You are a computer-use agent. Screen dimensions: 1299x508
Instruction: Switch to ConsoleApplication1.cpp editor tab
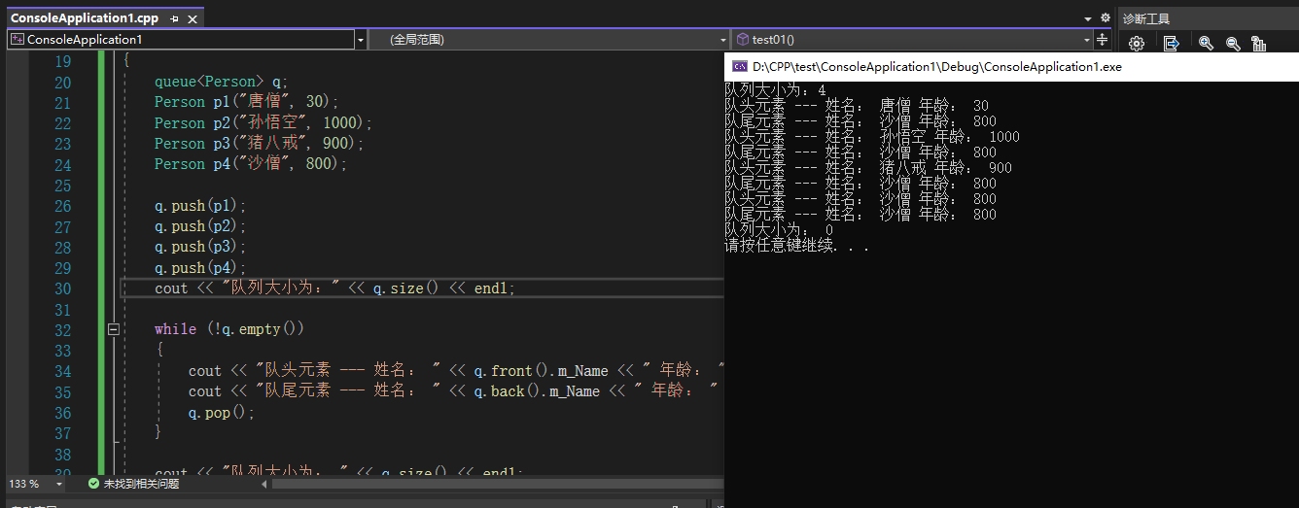(x=84, y=18)
